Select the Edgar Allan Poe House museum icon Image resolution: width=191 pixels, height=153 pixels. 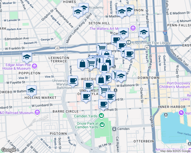coord(34,67)
